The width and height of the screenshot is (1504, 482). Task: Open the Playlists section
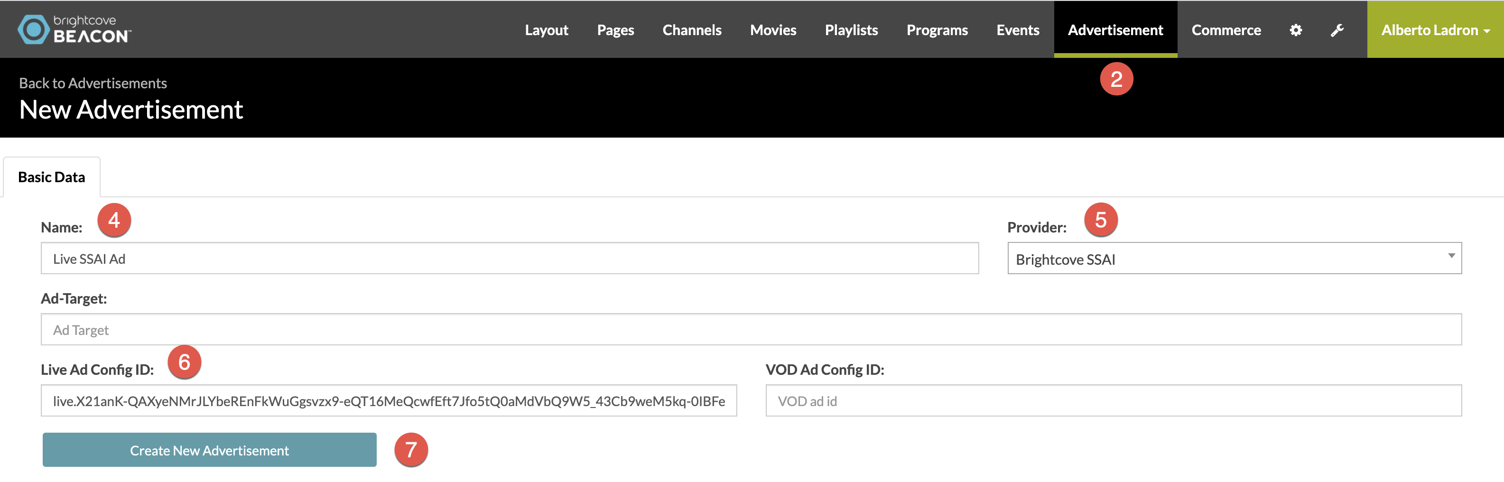tap(851, 30)
